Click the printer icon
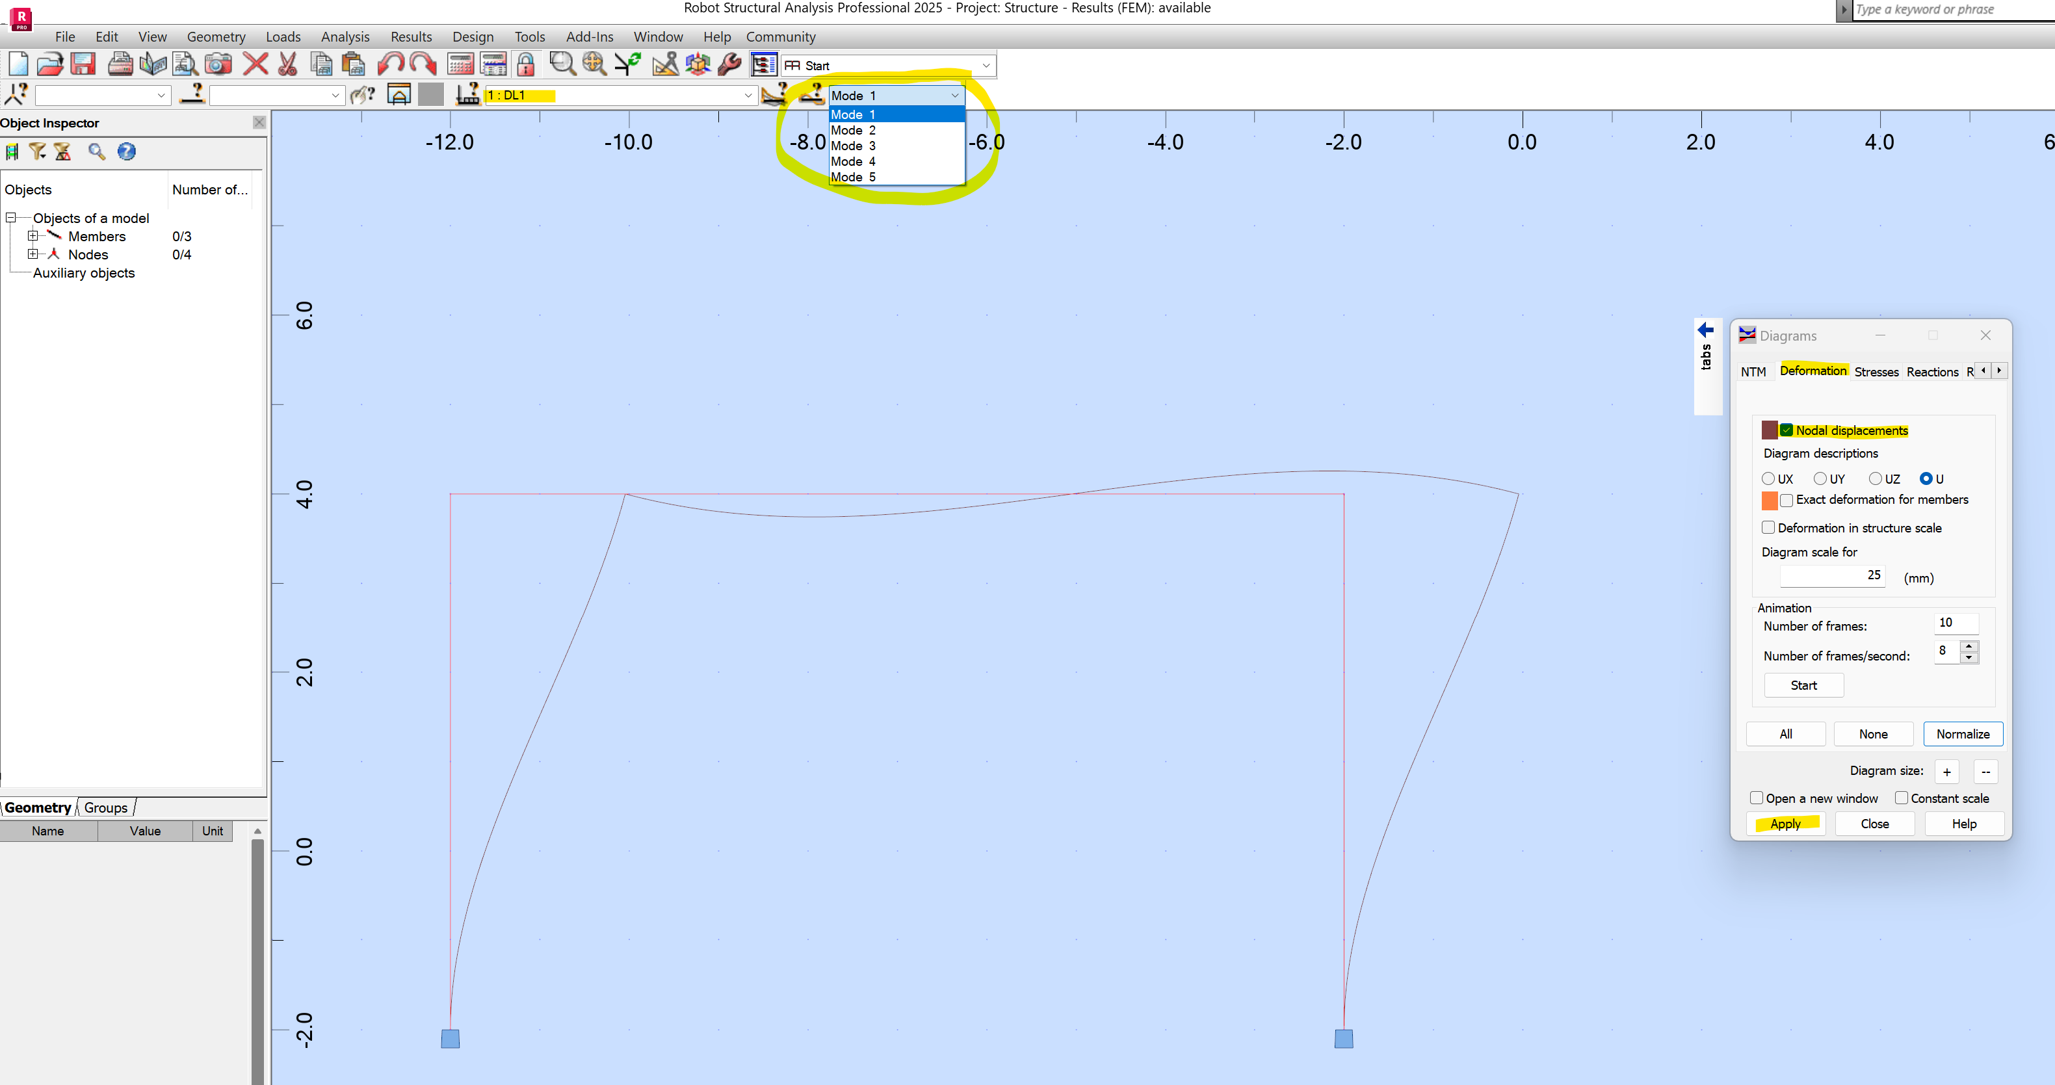 tap(120, 64)
